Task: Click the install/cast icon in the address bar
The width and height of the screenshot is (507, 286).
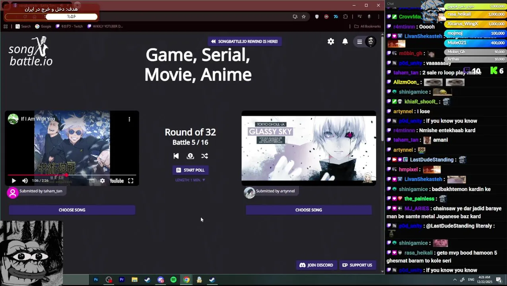Action: pyautogui.click(x=295, y=17)
